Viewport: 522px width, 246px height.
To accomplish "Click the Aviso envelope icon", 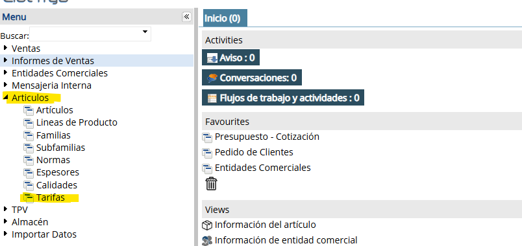I will (x=212, y=58).
